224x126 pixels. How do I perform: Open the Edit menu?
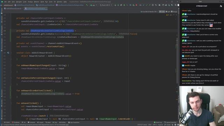click(x=9, y=2)
